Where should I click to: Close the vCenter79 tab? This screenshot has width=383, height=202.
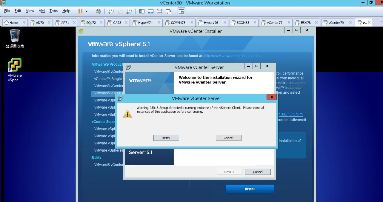click(350, 23)
